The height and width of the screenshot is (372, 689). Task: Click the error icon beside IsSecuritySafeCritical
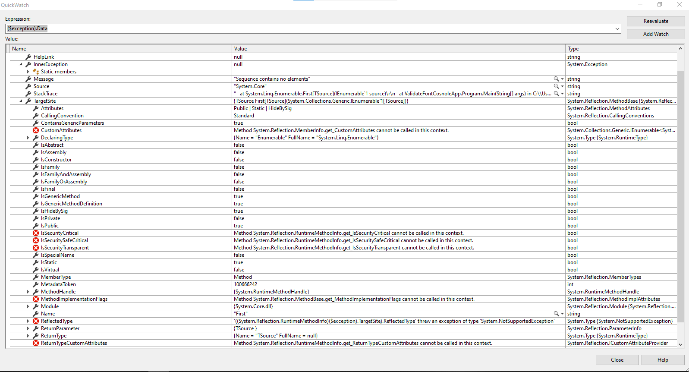point(36,240)
